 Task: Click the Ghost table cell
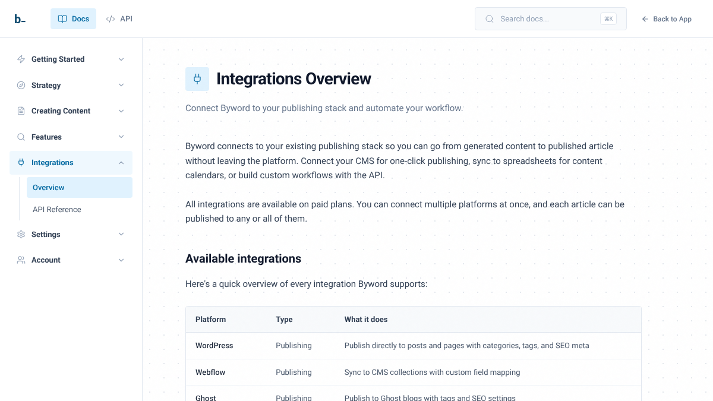click(206, 397)
